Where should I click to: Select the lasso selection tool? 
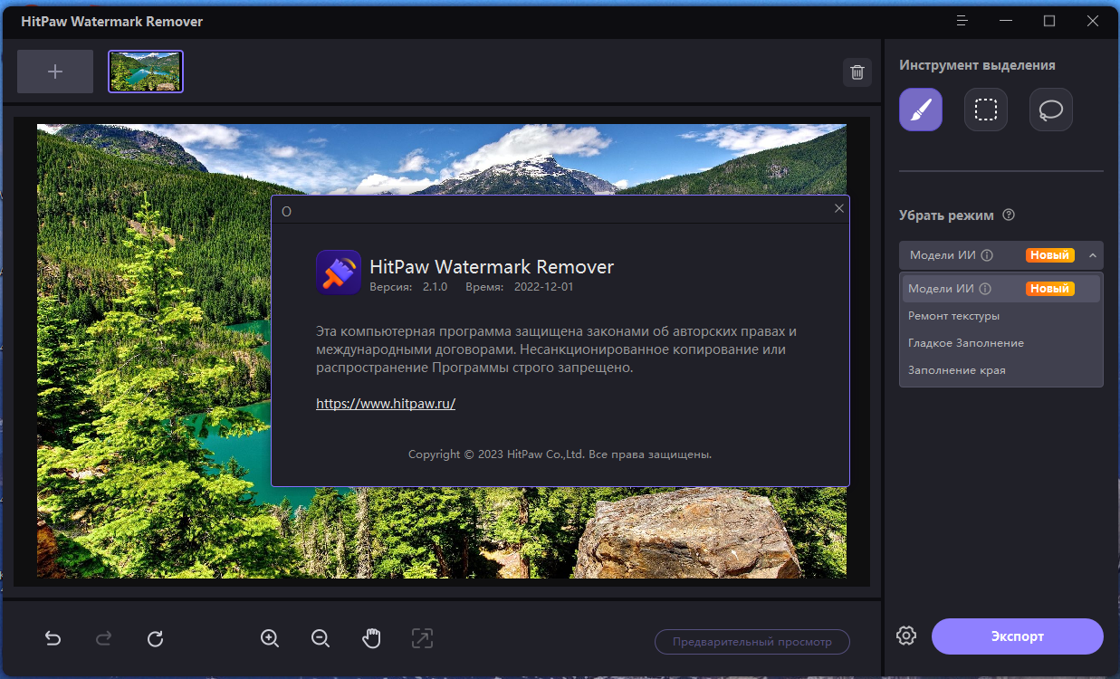(1051, 110)
